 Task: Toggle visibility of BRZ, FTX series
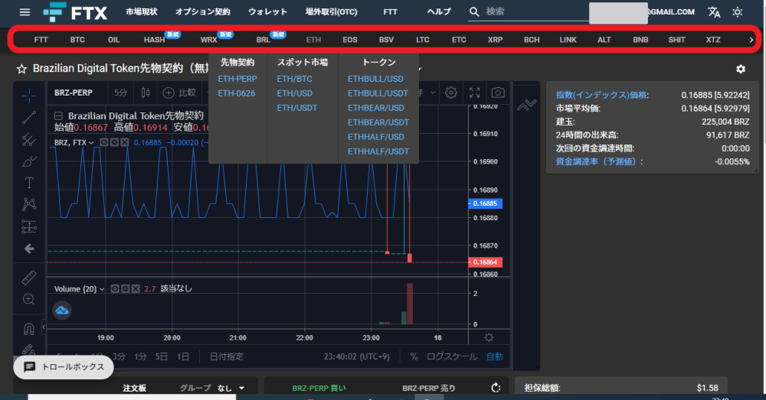pyautogui.click(x=103, y=142)
